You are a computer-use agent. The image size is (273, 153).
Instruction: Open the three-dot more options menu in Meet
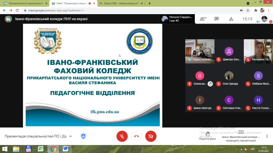(x=267, y=136)
